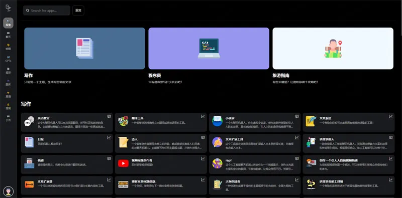Screen dimensions: 402x198
Task: Click the chart icon on 文本扩展工具 card
Action: tap(297, 138)
